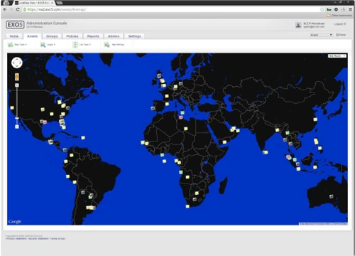Click the user avatar icon
The width and height of the screenshot is (355, 256).
click(x=298, y=25)
